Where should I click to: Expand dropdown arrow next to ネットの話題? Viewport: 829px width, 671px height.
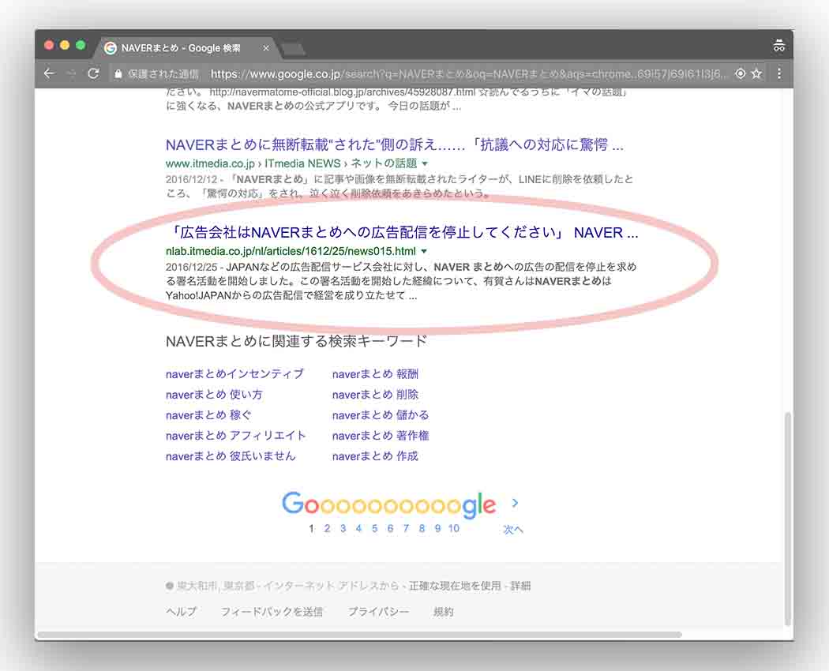(425, 163)
